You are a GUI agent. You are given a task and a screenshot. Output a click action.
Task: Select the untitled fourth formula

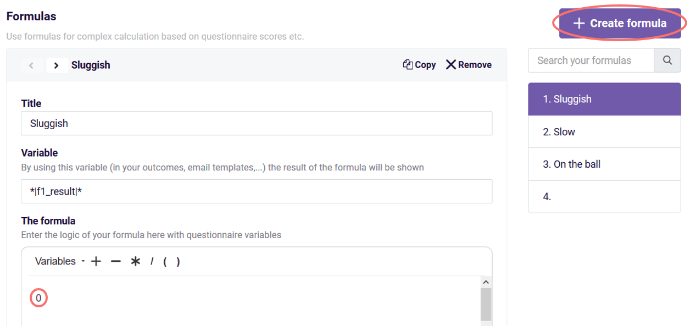pyautogui.click(x=604, y=196)
